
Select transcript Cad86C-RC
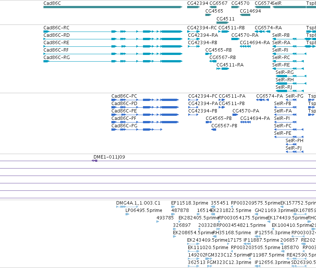[x=113, y=32]
